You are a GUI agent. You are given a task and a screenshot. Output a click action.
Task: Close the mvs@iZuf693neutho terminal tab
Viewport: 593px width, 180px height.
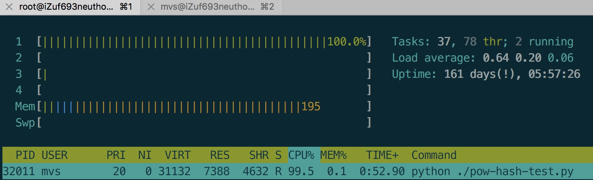(x=151, y=7)
